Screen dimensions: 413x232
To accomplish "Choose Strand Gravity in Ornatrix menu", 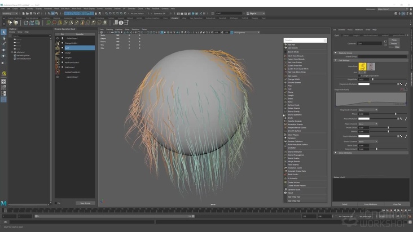I will (294, 111).
